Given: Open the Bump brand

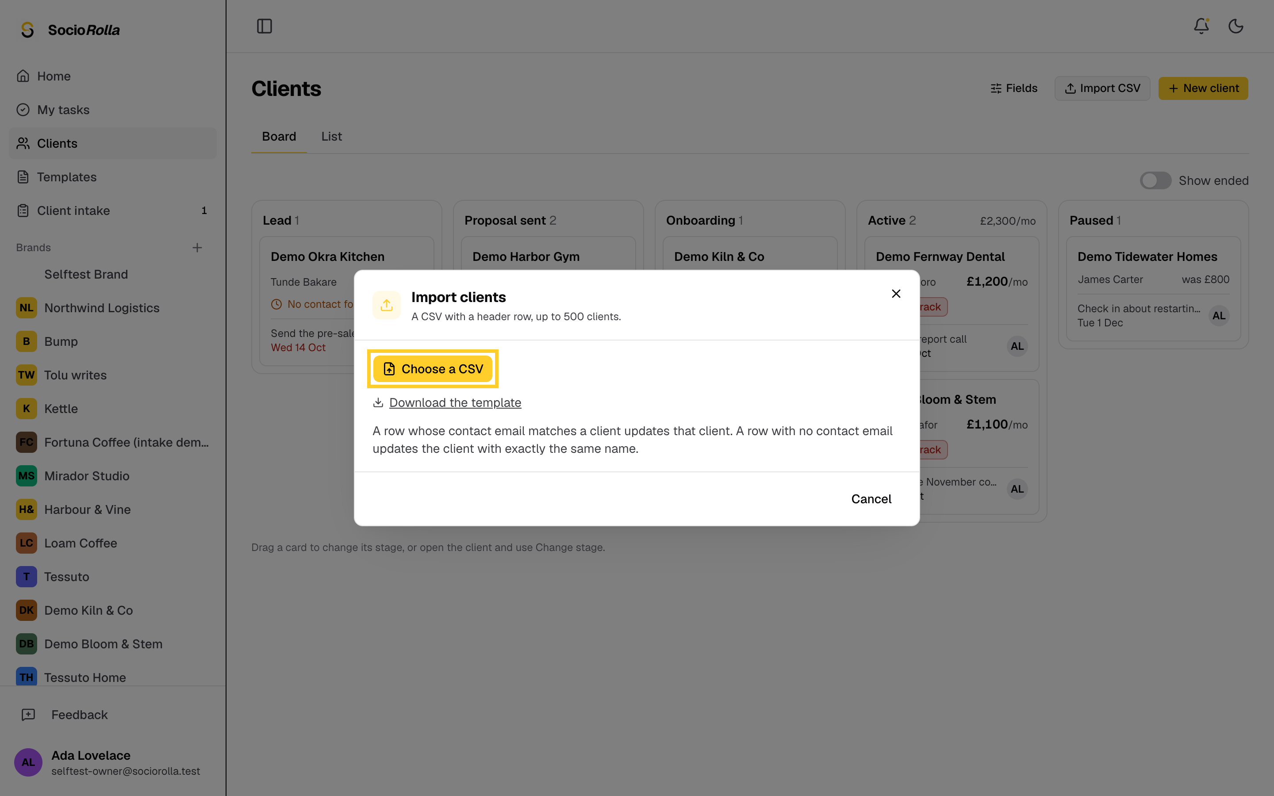Looking at the screenshot, I should (x=113, y=341).
